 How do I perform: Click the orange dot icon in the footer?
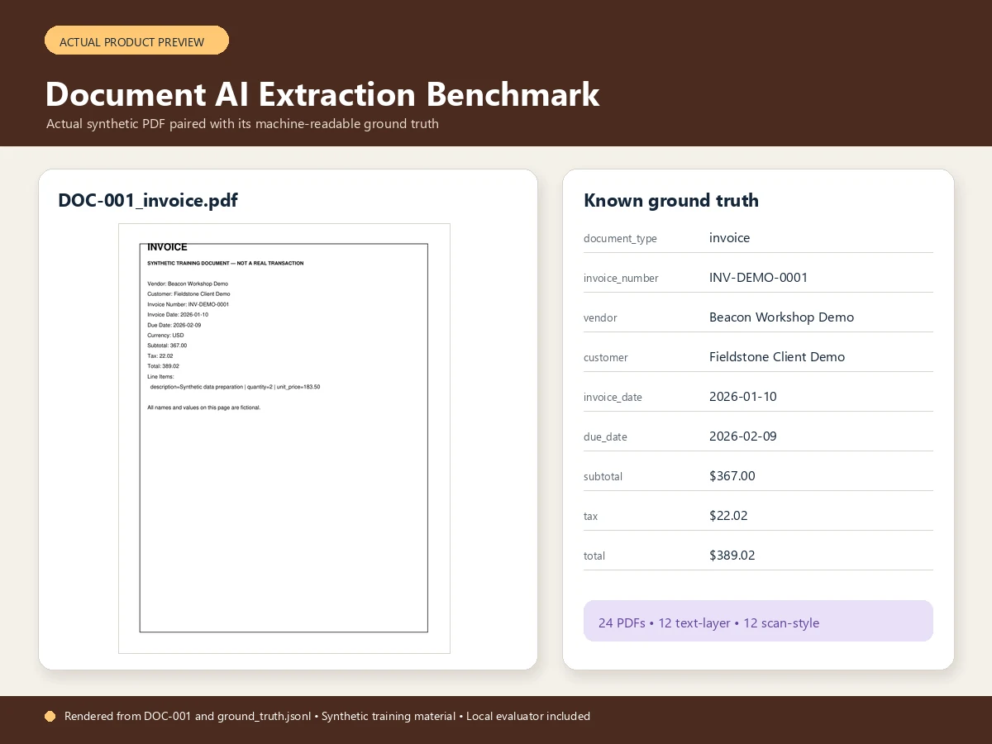click(x=50, y=717)
